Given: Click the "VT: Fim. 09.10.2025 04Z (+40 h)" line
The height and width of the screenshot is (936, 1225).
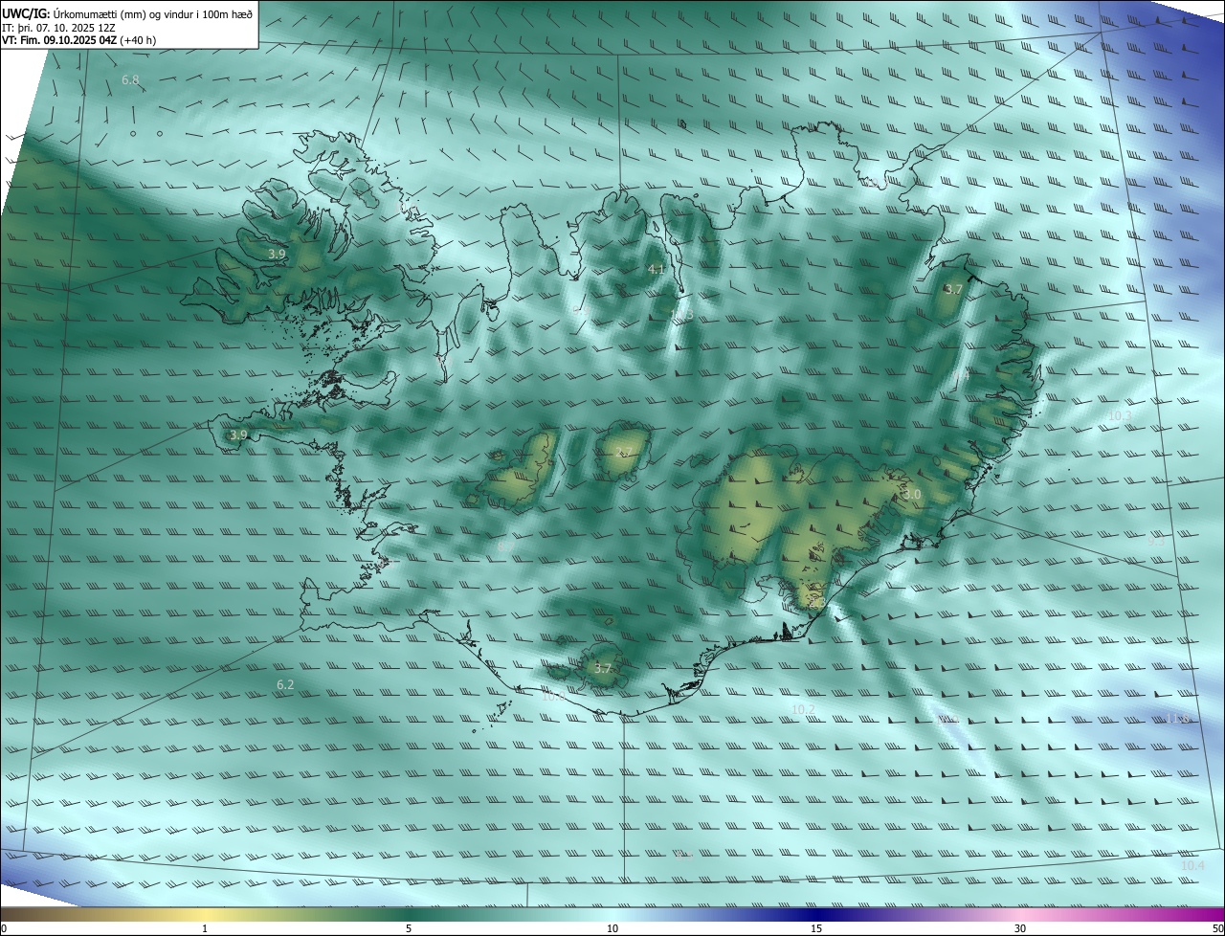Looking at the screenshot, I should 78,39.
